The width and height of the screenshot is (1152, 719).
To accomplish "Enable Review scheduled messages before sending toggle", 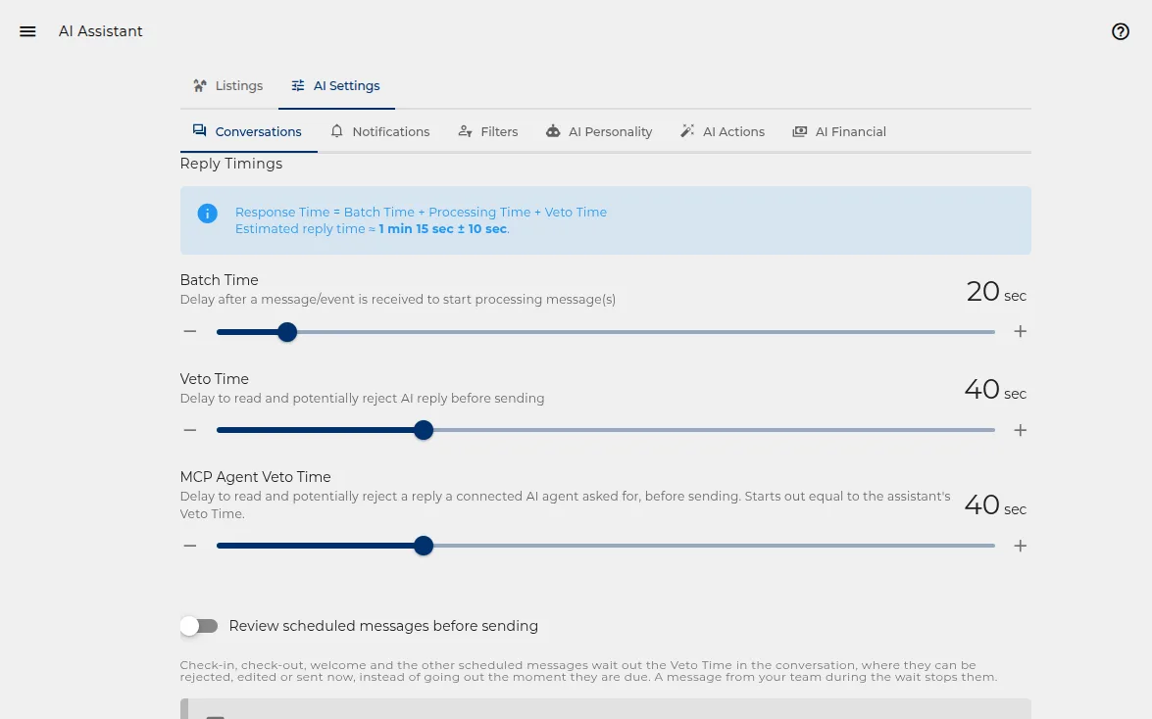I will pos(199,626).
